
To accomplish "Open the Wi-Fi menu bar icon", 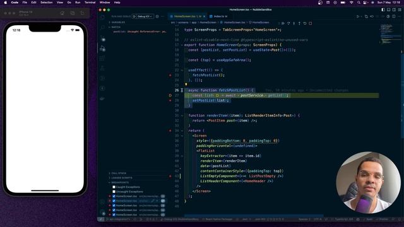I will [351, 3].
